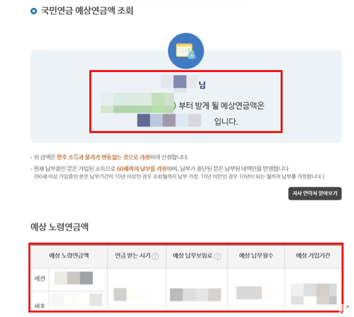Click the 연금 받는 시기 column header

click(137, 255)
